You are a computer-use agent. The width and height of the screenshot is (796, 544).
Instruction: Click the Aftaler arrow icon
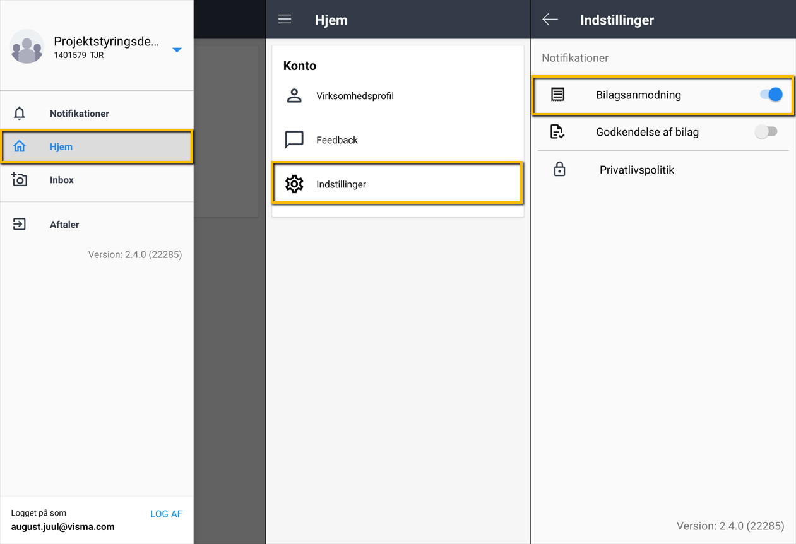point(20,225)
